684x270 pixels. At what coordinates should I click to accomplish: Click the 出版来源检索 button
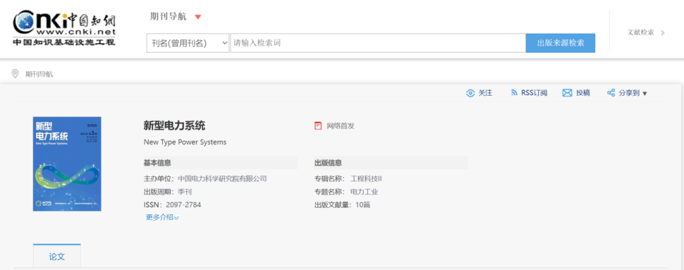[560, 43]
